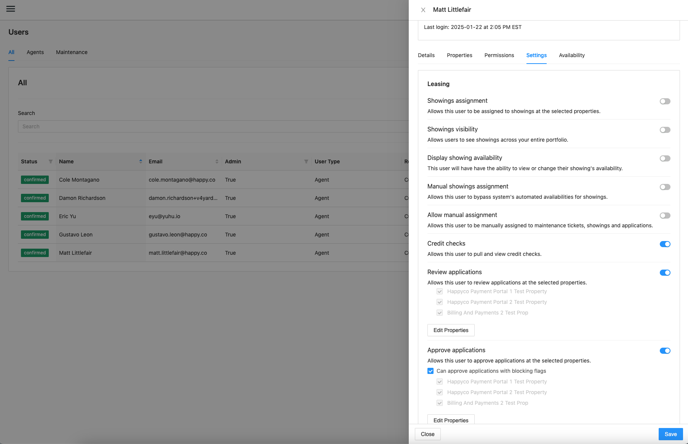Toggle Showings visibility switch
Viewport: 688px width, 444px height.
pos(665,130)
